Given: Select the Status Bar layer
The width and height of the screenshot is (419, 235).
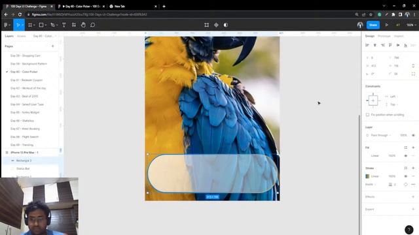Looking at the screenshot, I should pyautogui.click(x=23, y=168).
